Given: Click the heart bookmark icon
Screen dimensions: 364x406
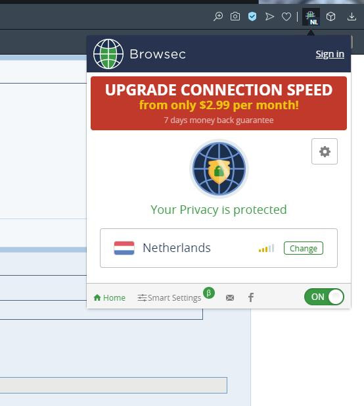Looking at the screenshot, I should click(x=286, y=17).
